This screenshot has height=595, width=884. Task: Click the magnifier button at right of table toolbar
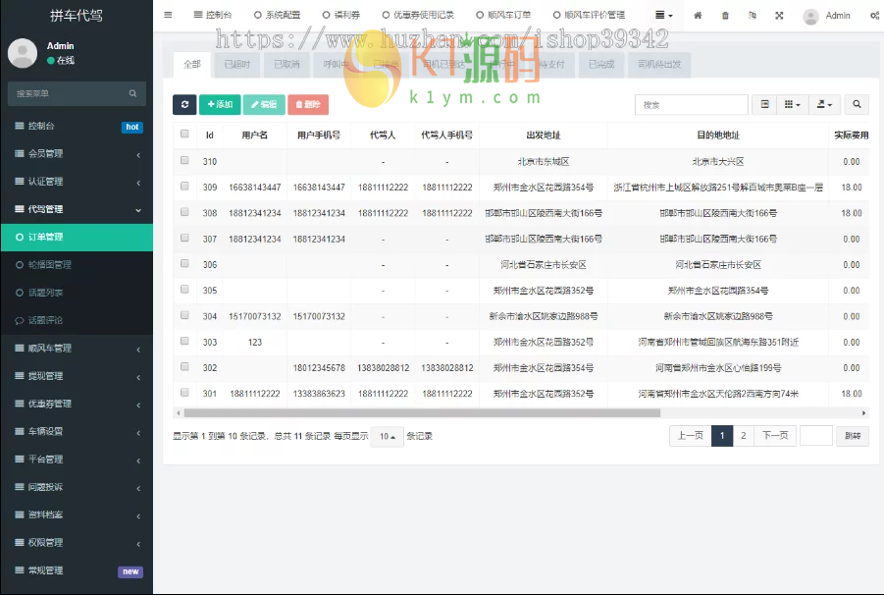click(x=857, y=104)
